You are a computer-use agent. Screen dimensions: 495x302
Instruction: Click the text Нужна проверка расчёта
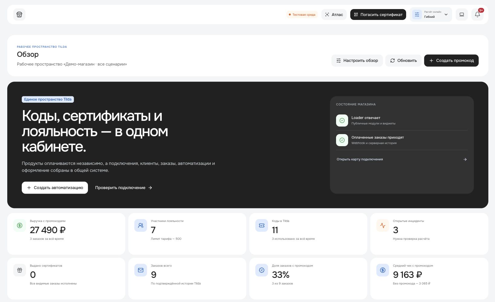pyautogui.click(x=411, y=239)
